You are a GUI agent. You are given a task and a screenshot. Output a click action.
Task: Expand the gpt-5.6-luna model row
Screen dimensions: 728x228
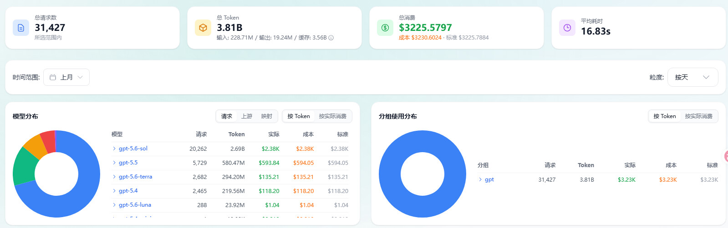point(114,205)
